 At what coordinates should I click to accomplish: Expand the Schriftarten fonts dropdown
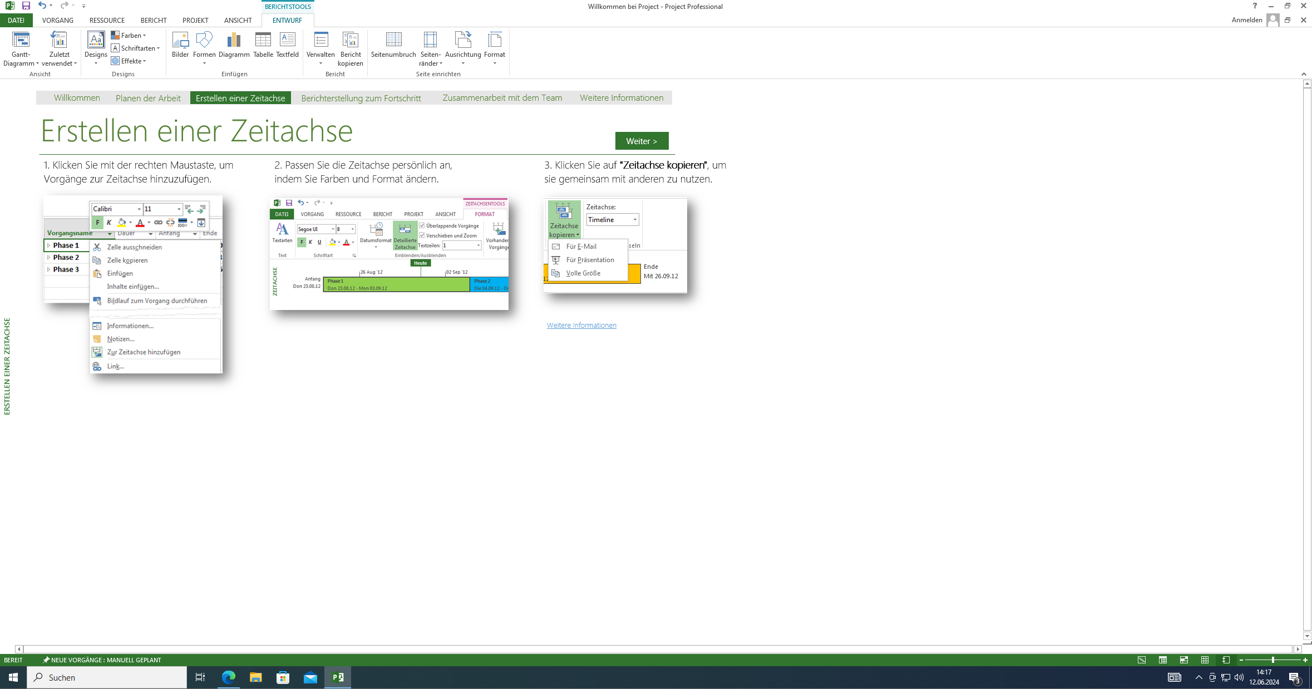135,48
